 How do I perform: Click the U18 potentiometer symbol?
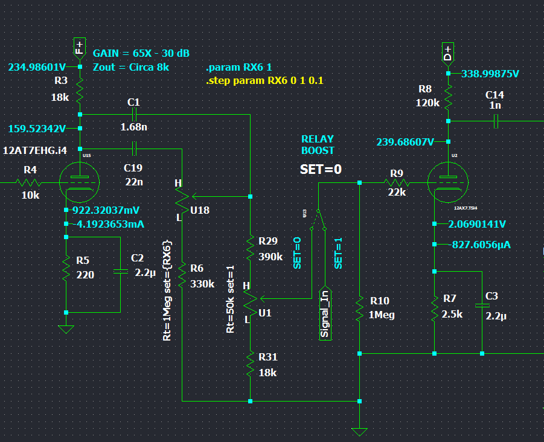[x=182, y=196]
